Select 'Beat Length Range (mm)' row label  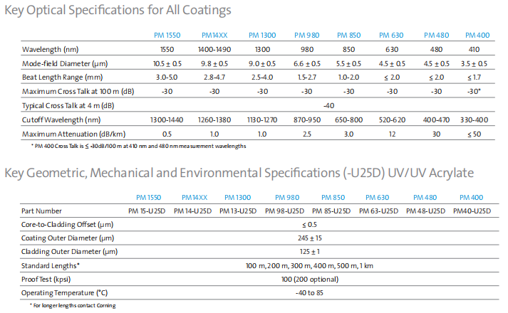coord(62,78)
